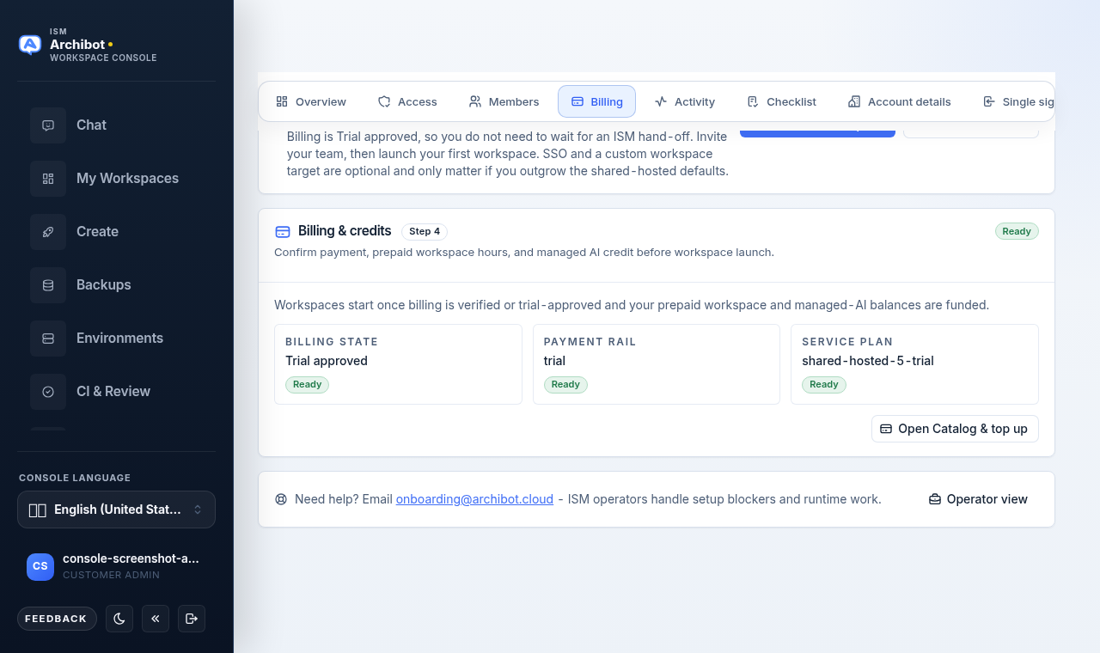Click the CS user avatar
The width and height of the screenshot is (1100, 653).
pos(40,566)
